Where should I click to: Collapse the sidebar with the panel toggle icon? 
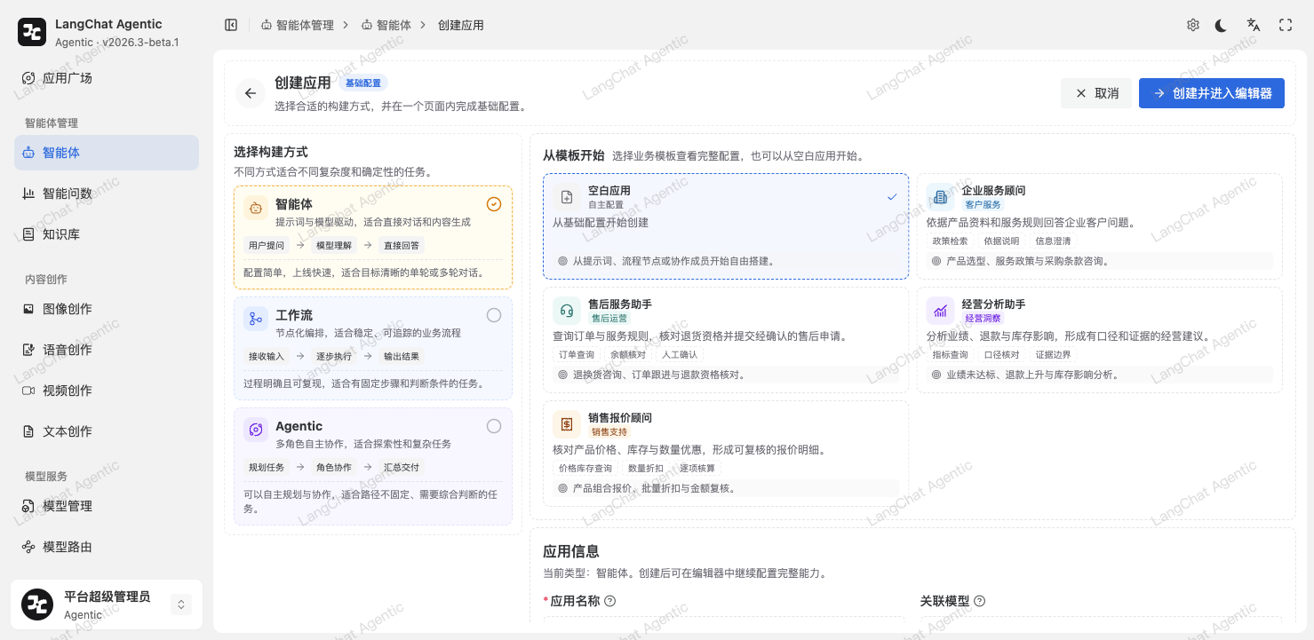(231, 25)
